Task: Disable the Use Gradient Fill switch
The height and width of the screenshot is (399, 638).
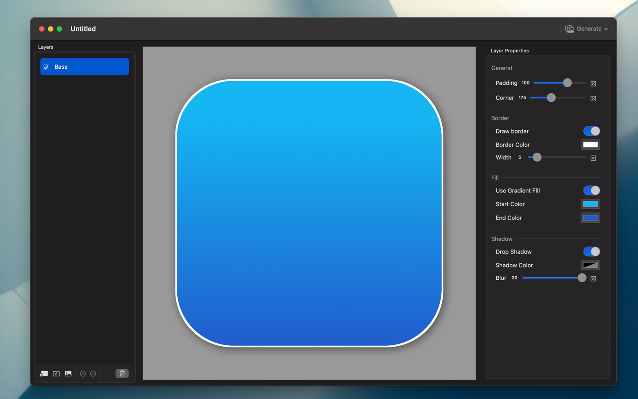Action: point(591,191)
